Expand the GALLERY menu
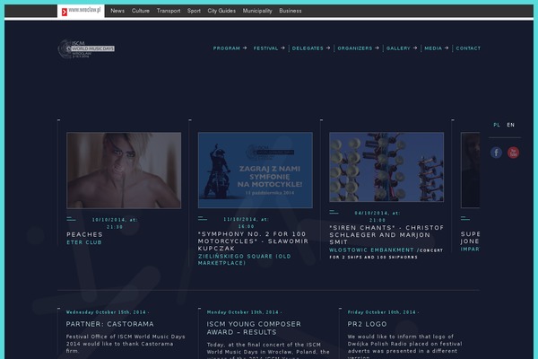Image resolution: width=538 pixels, height=359 pixels. [x=402, y=48]
